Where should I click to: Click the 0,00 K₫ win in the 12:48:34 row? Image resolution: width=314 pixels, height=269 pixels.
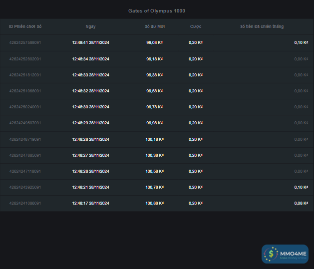(x=301, y=59)
